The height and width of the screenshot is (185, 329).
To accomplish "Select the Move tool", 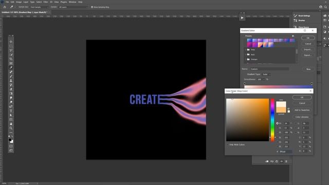I will [11, 42].
